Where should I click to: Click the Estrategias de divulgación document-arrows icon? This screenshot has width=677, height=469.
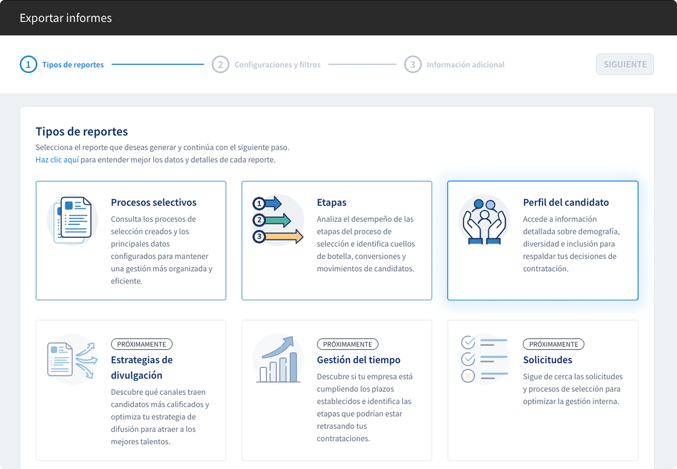pyautogui.click(x=73, y=360)
